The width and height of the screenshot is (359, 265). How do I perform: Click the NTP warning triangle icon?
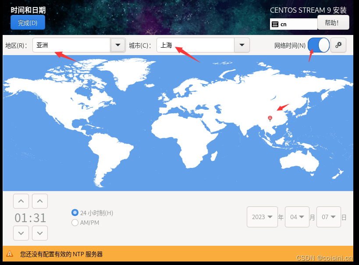(10, 254)
